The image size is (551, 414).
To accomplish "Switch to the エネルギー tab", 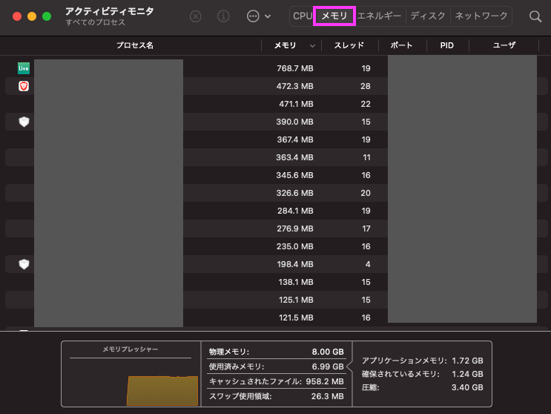I will pyautogui.click(x=379, y=16).
